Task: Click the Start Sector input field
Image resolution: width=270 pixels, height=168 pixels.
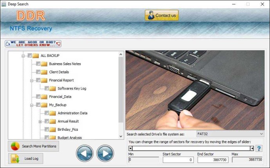Action: click(178, 160)
